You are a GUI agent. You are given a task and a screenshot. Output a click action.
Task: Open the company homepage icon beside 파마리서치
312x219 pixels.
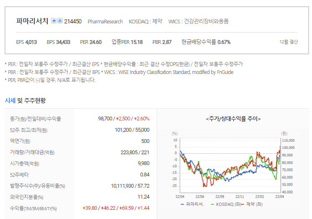coord(54,20)
